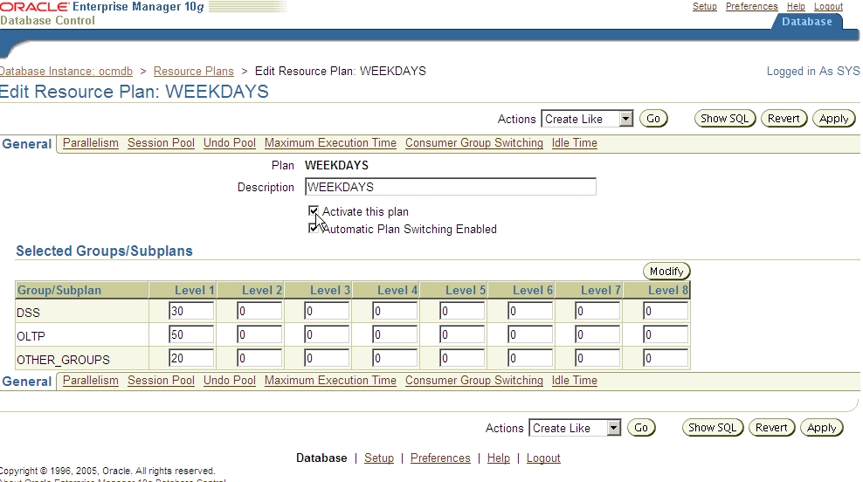Click OLTP Level 1 field

191,334
